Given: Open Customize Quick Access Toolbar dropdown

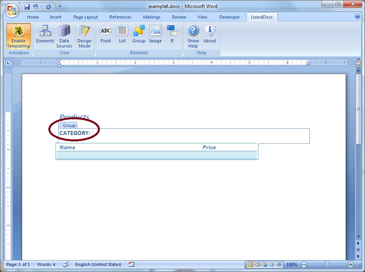Looking at the screenshot, I should click(60, 7).
